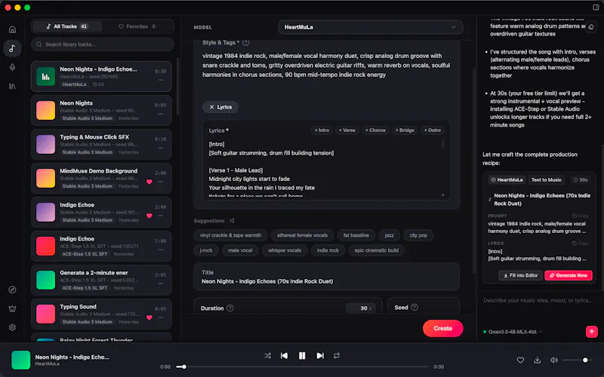Insert + Bridge lyric section
This screenshot has height=377, width=604.
405,130
